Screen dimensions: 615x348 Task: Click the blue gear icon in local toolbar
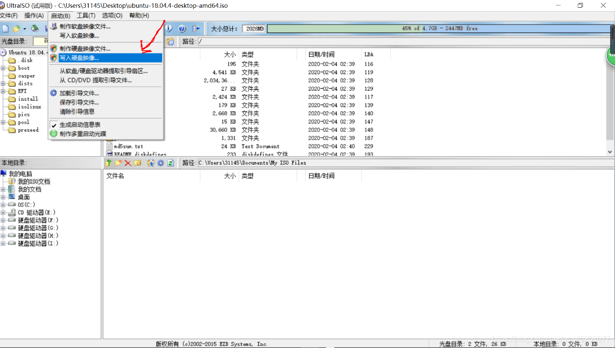coord(160,163)
